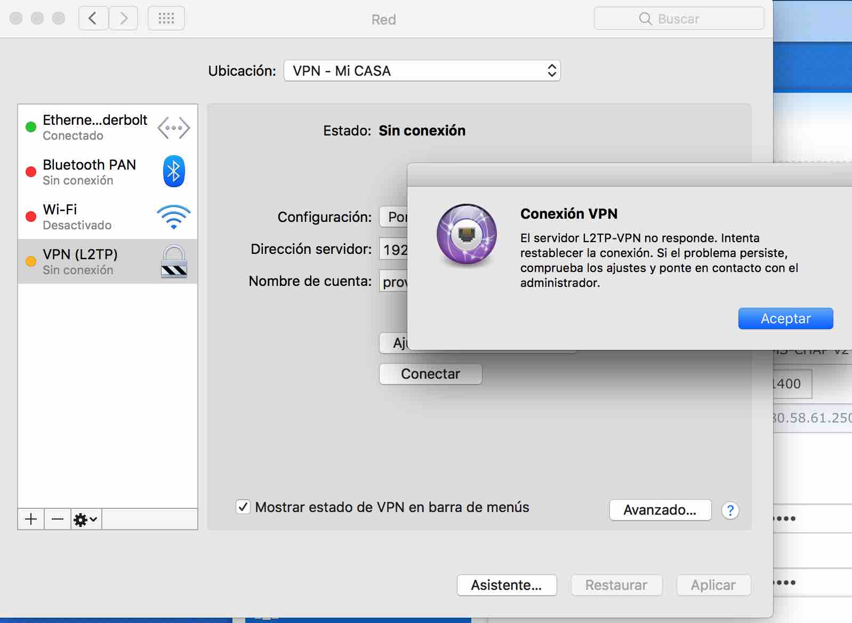Remove selected service with minus button
Viewport: 852px width, 623px height.
58,519
